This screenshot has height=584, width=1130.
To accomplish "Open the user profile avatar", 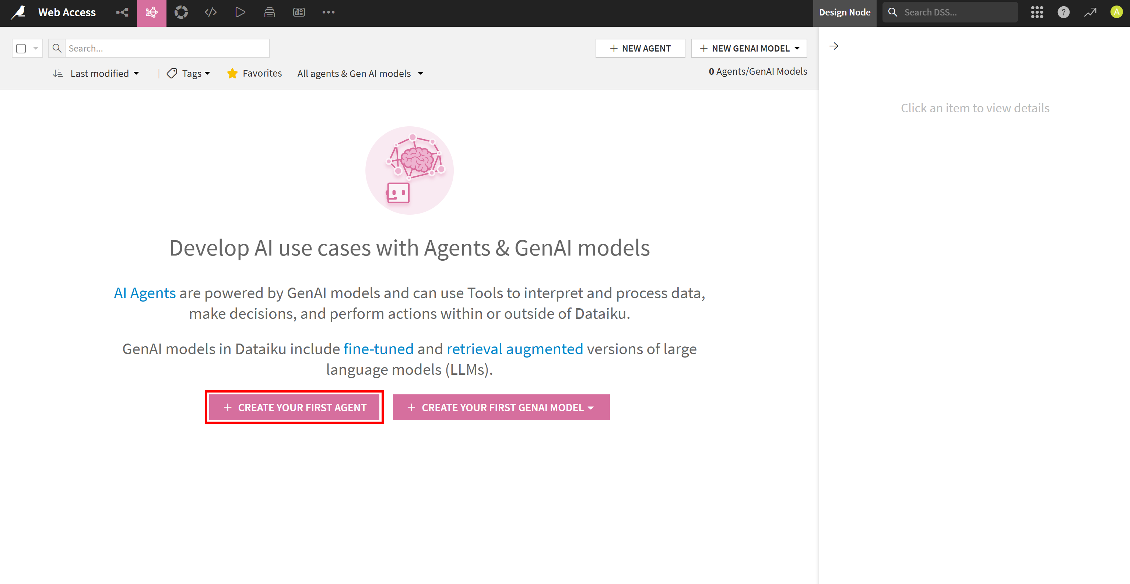I will tap(1116, 12).
